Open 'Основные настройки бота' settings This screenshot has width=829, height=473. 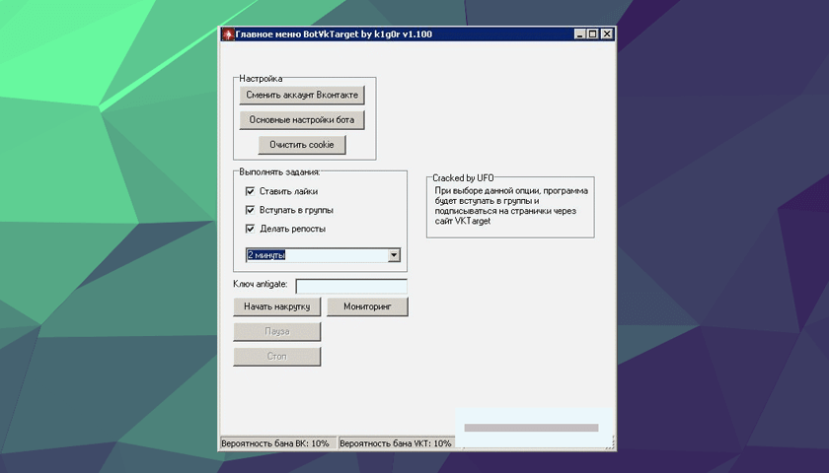[x=302, y=120]
